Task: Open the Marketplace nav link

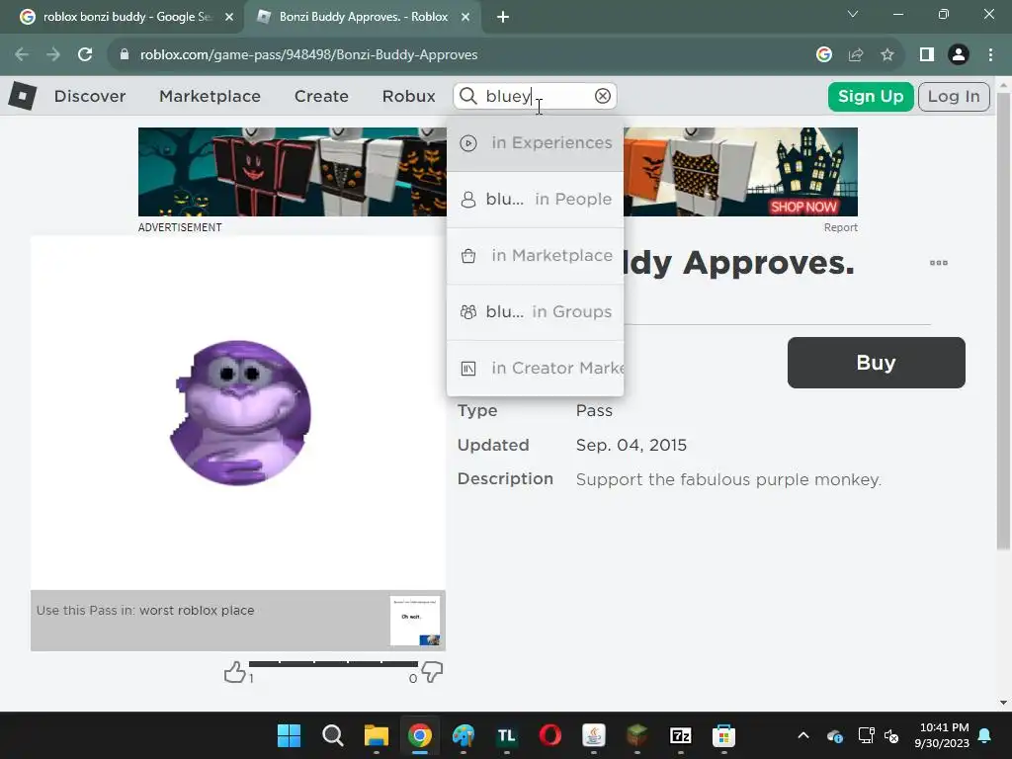Action: (210, 96)
